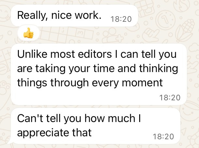Viewport: 199px width, 148px height.
Task: Click the timestamp on "Really, nice work." message
Action: click(x=121, y=19)
